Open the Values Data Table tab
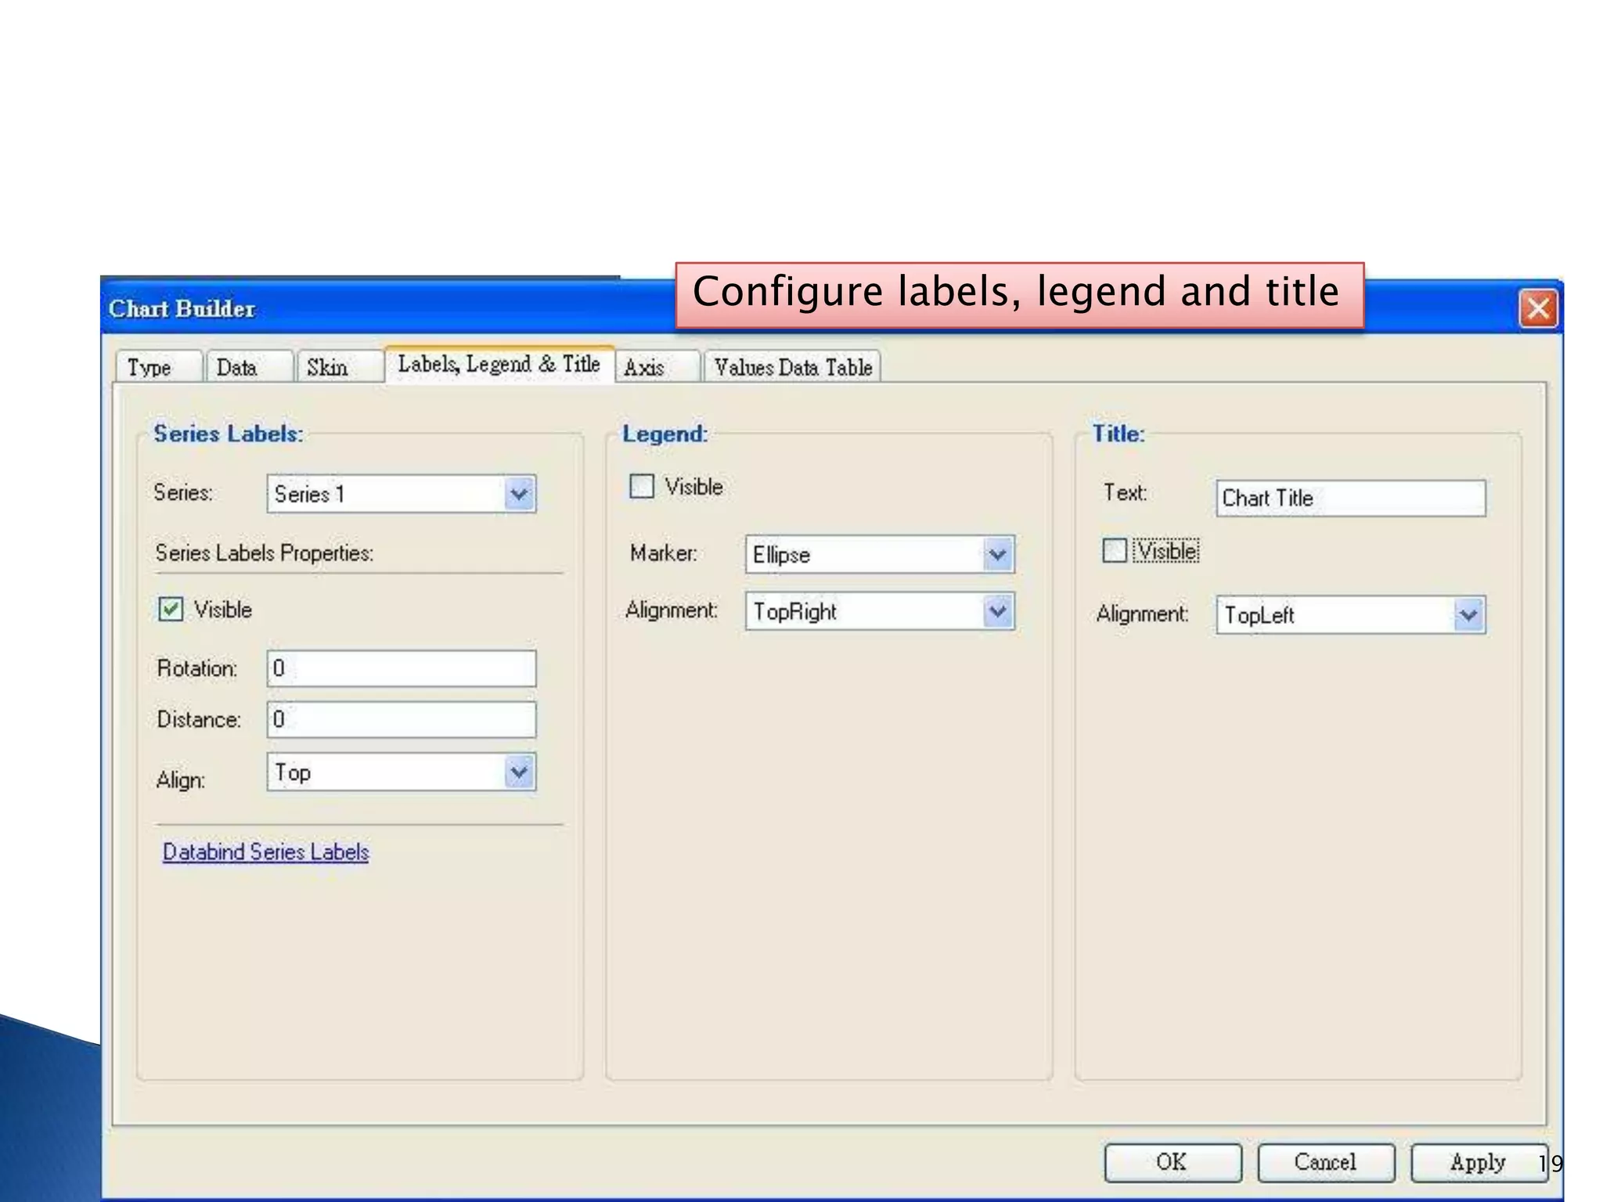This screenshot has height=1202, width=1603. [792, 367]
